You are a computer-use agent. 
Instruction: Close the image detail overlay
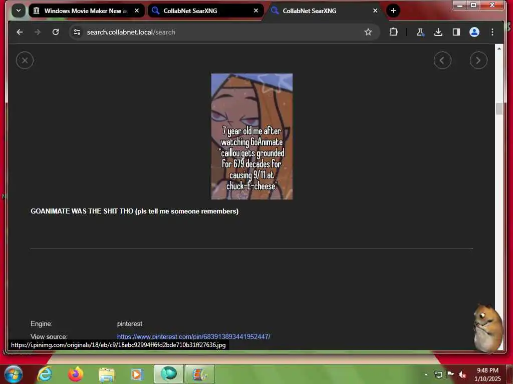[x=25, y=60]
